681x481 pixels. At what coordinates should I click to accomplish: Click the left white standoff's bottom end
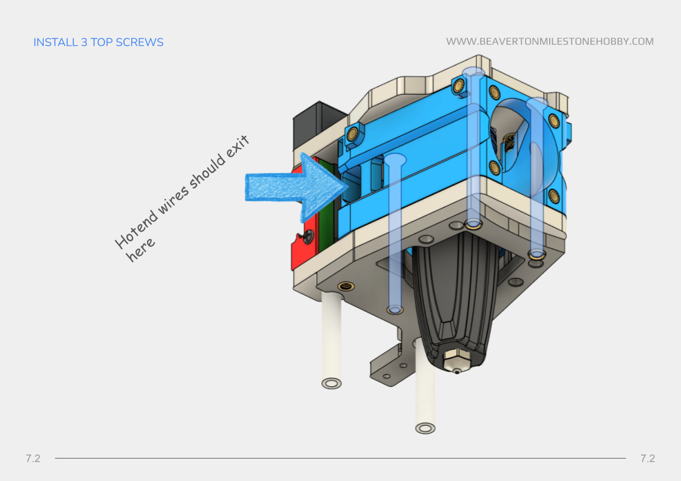tap(331, 383)
